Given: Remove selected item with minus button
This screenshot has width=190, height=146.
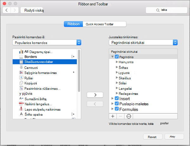Looking at the screenshot, I should coord(120,116).
